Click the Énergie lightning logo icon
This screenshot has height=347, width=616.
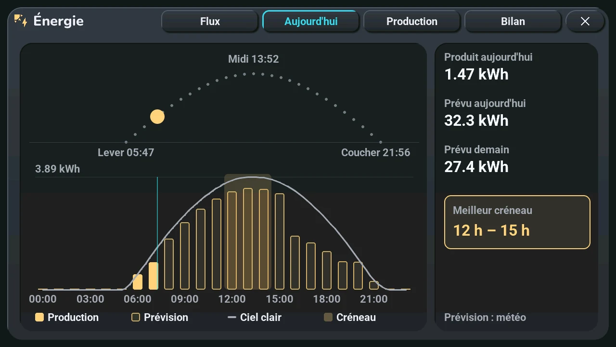(20, 21)
